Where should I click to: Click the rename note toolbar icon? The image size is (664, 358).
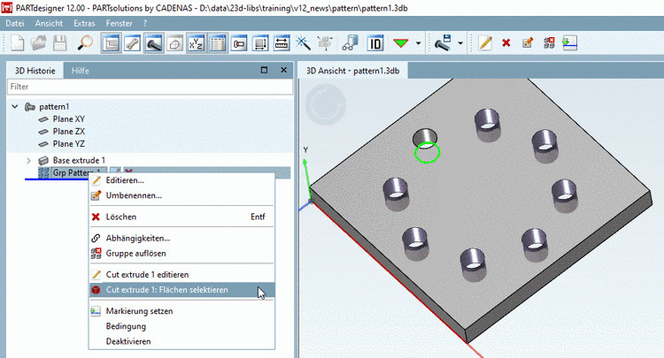[x=528, y=43]
